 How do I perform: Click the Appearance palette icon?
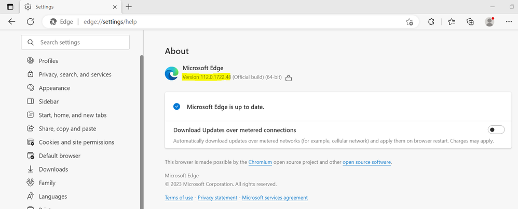click(31, 88)
